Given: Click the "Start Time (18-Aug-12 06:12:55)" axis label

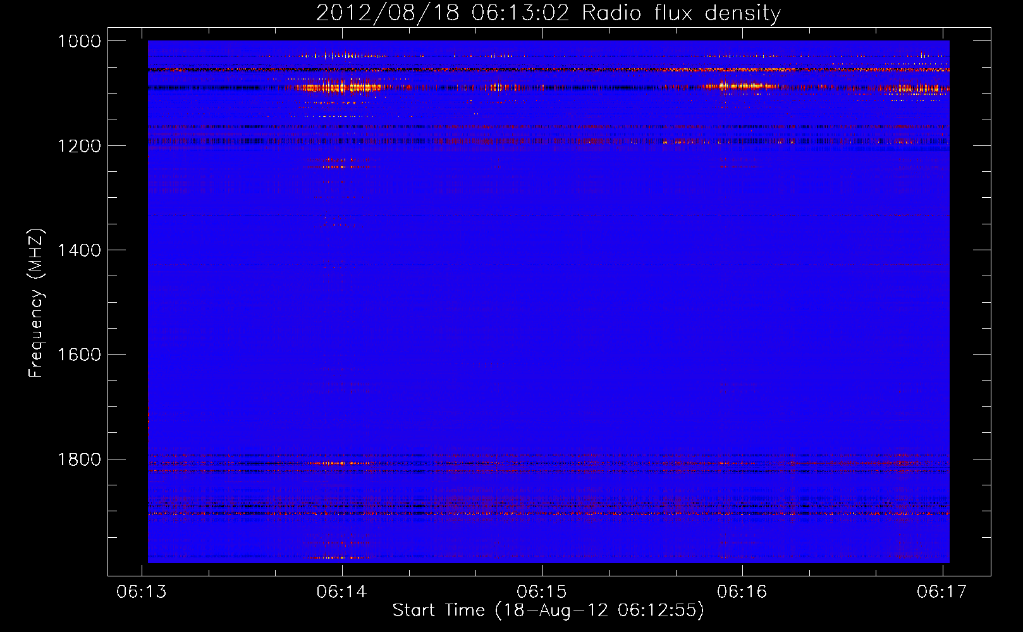Looking at the screenshot, I should point(548,611).
